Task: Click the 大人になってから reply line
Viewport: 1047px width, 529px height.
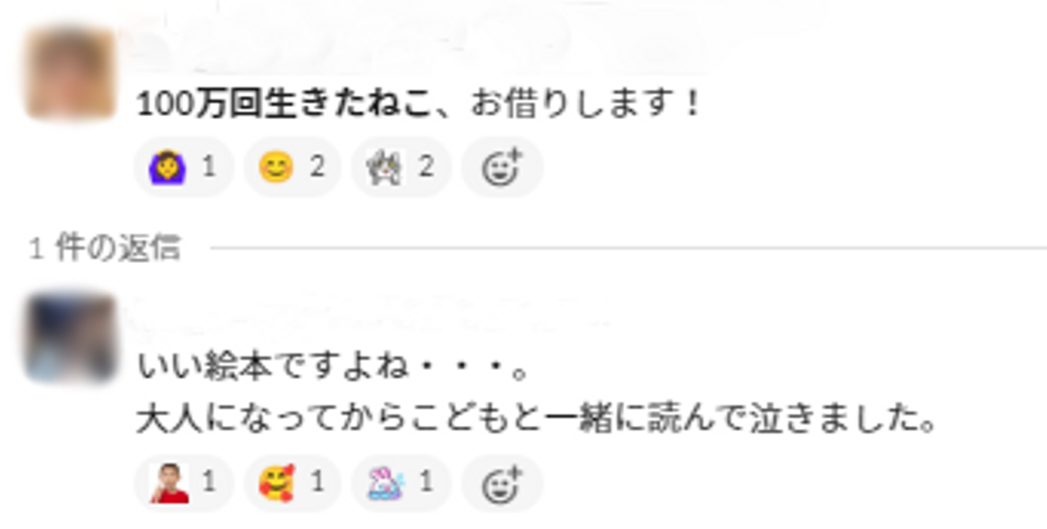Action: (537, 421)
